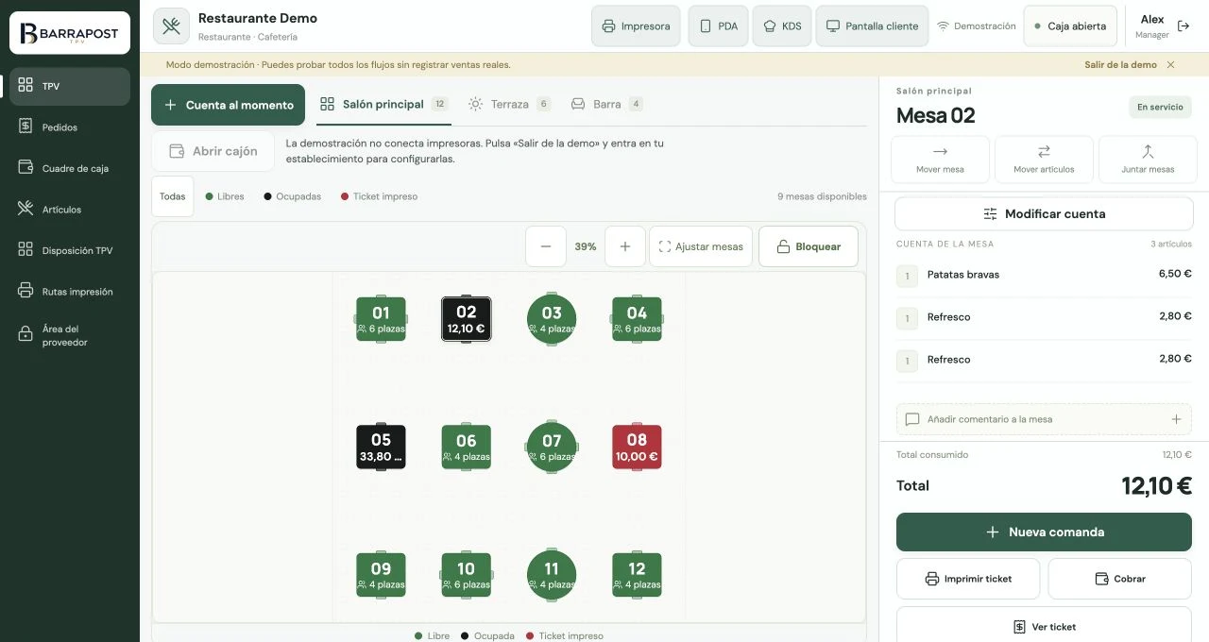Image resolution: width=1209 pixels, height=642 pixels.
Task: Filter tables by Libres
Action: click(225, 196)
